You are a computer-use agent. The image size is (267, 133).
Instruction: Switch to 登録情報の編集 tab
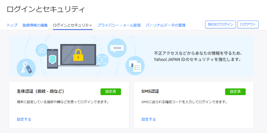35,25
